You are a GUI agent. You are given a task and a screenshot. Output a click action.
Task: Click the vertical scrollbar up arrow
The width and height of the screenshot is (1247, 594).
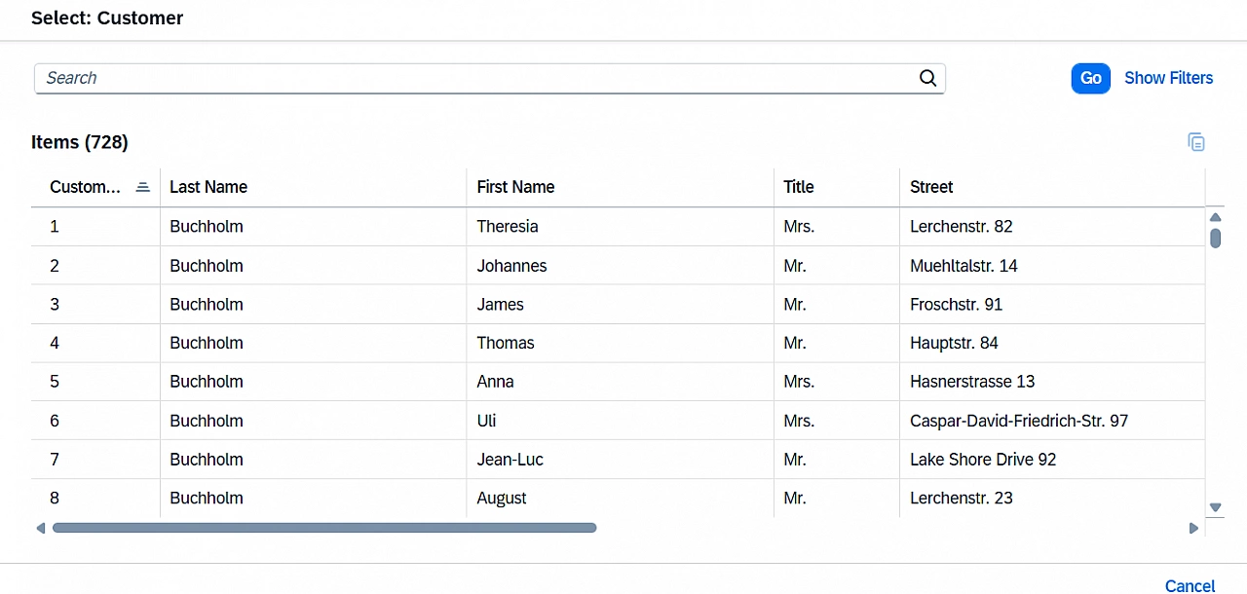pos(1215,217)
